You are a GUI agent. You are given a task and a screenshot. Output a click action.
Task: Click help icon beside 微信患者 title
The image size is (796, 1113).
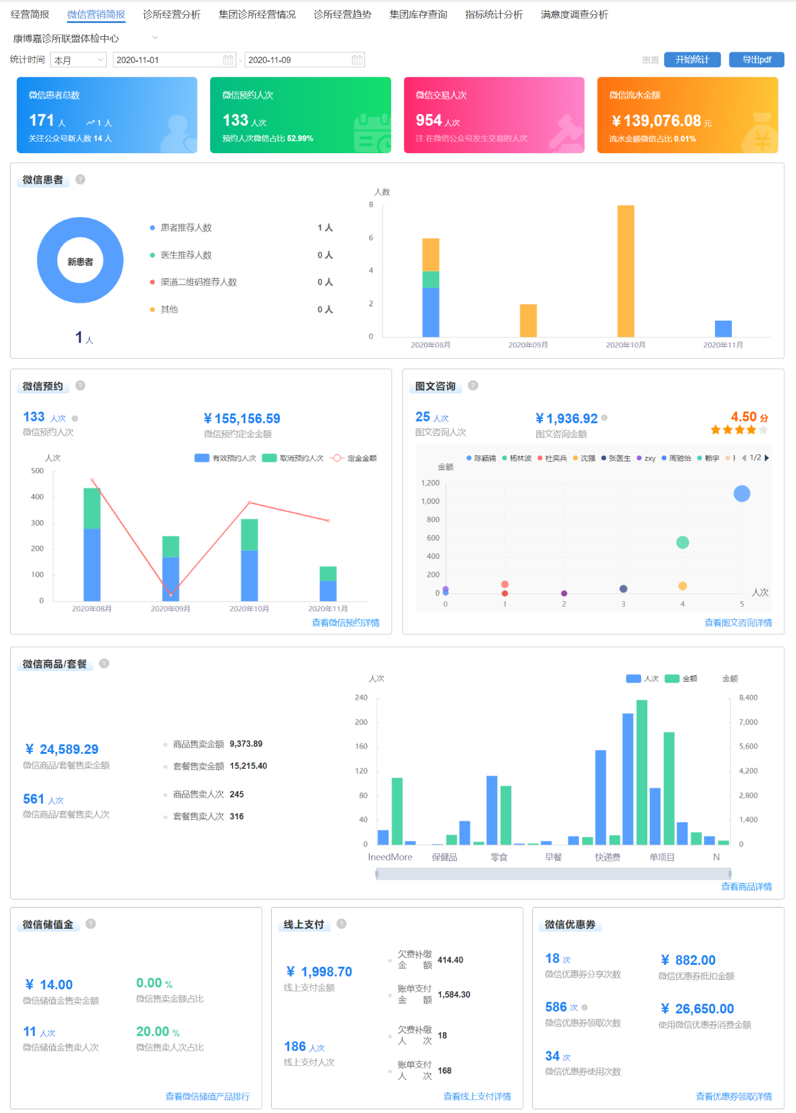click(80, 179)
